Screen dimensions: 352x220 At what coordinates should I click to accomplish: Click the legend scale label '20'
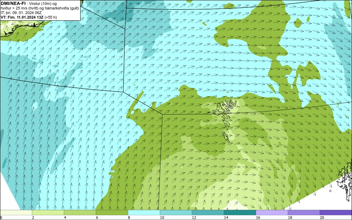[322, 218]
